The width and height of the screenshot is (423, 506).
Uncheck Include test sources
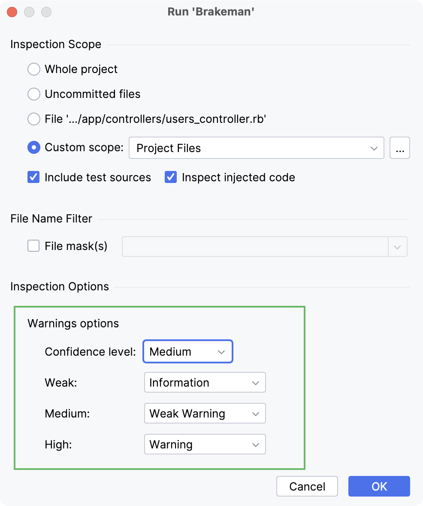[x=33, y=177]
